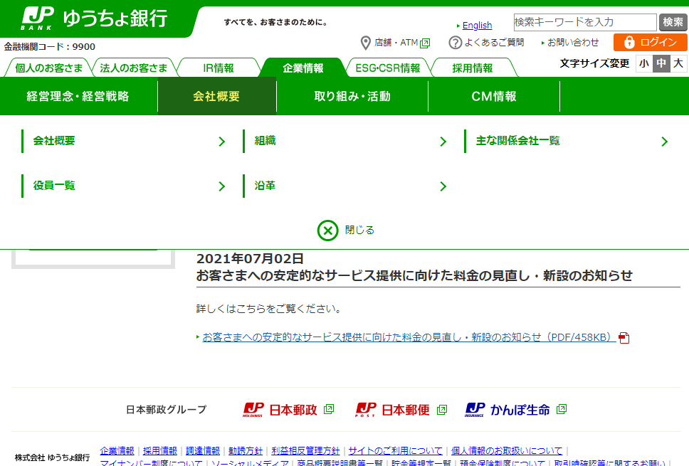Expand the 経営理念・経営戦略 mega menu
Viewport: 689px width, 466px height.
click(78, 97)
